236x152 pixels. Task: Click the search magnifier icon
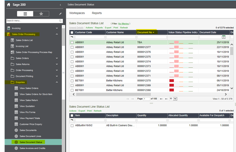coord(60,21)
